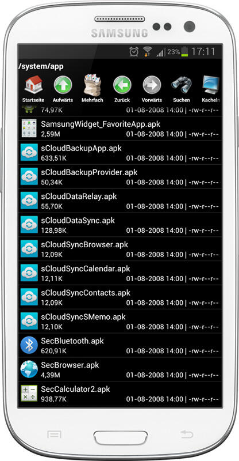This screenshot has width=239, height=461.
Task: Open SecCalculator2.apk entry
Action: 120,394
